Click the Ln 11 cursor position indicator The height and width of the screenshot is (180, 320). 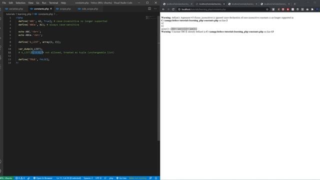point(69,178)
